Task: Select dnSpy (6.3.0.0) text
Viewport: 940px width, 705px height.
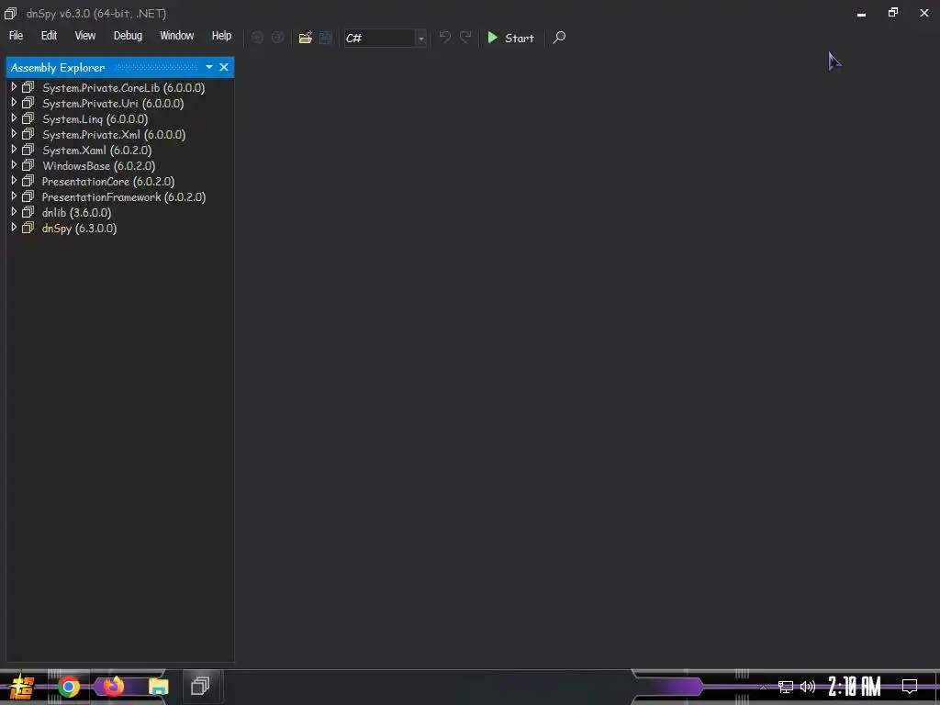Action: (x=79, y=229)
